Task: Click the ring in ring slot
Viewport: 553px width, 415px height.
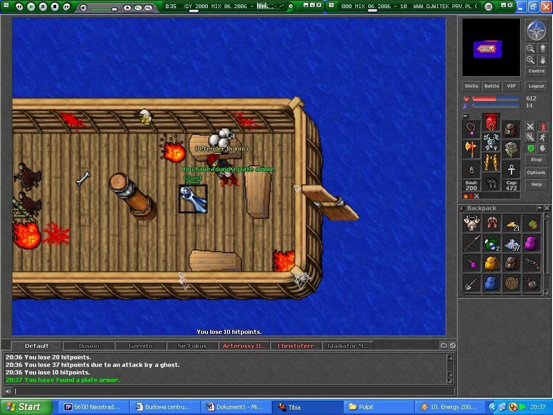Action: click(x=471, y=169)
